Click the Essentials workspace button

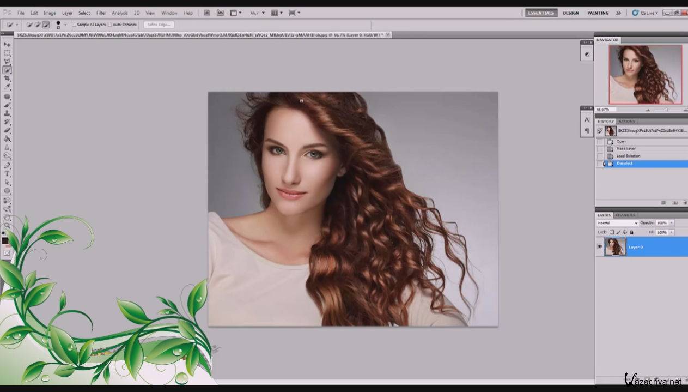(541, 13)
